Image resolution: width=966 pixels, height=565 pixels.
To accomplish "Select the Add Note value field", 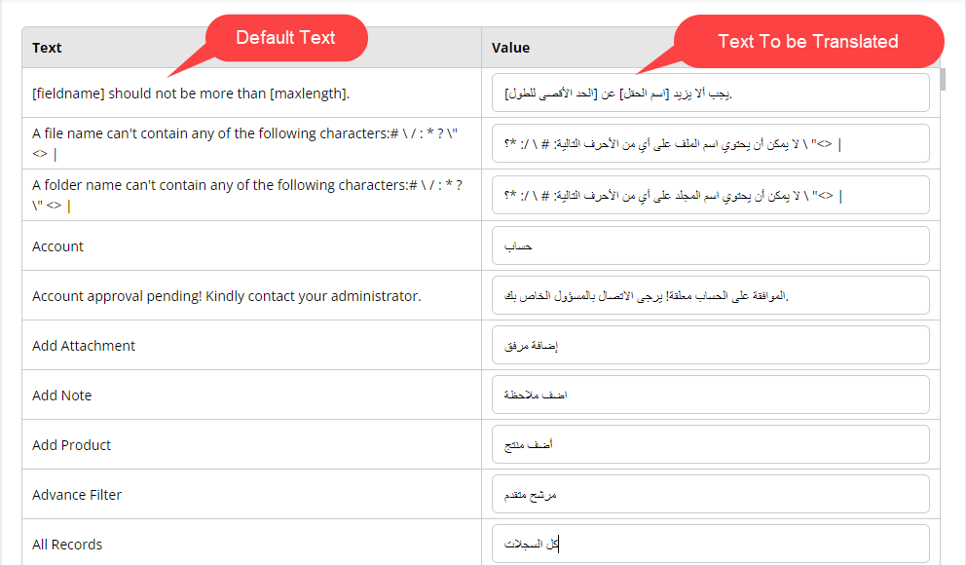I will (711, 395).
